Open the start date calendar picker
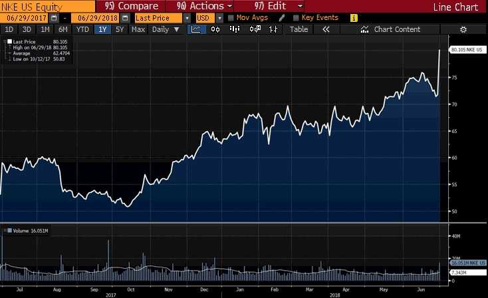Screen dimensions: 488x298 click(54, 18)
